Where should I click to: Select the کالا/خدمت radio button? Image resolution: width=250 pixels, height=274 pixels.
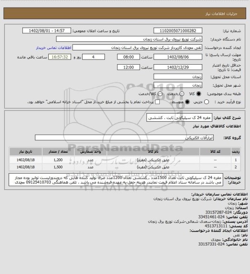pyautogui.click(x=160, y=94)
